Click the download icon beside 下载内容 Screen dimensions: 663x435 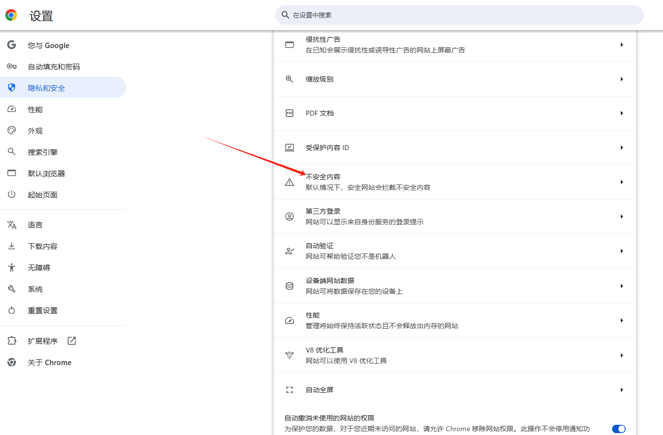point(12,246)
